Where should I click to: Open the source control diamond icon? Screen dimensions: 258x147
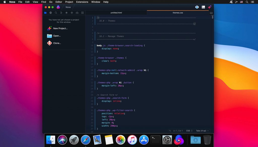pyautogui.click(x=72, y=12)
